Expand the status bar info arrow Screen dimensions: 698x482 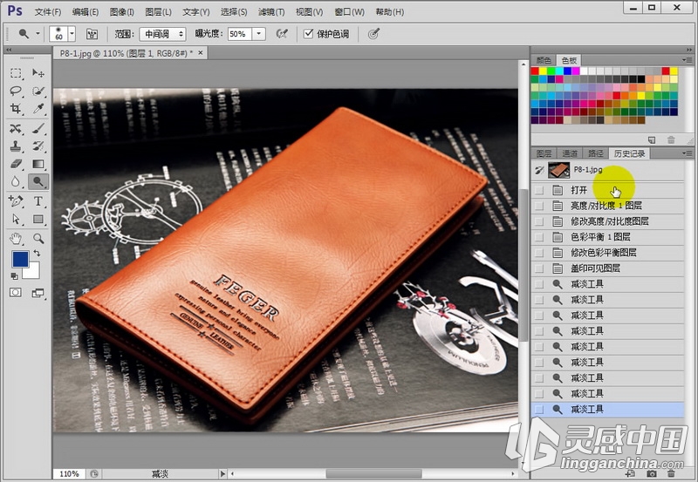pyautogui.click(x=222, y=473)
